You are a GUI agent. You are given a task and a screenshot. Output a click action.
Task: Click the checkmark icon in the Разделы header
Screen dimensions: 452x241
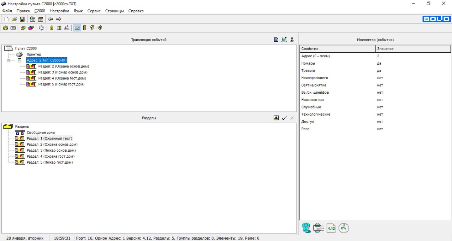pyautogui.click(x=284, y=118)
